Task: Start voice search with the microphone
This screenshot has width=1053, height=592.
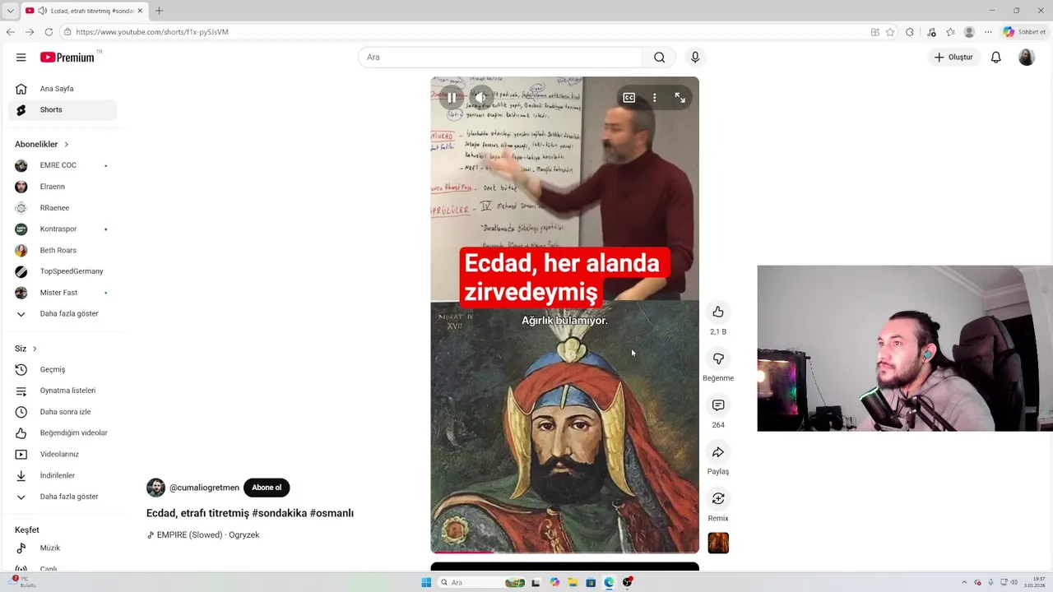Action: (x=695, y=58)
